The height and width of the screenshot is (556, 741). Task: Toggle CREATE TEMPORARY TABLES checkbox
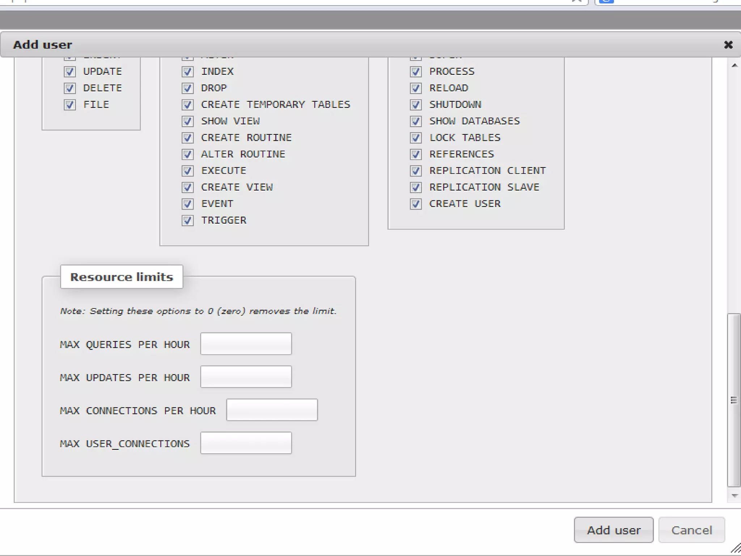coord(187,105)
